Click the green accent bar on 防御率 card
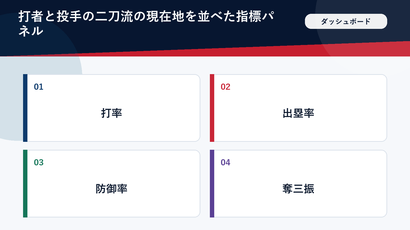 (25, 183)
